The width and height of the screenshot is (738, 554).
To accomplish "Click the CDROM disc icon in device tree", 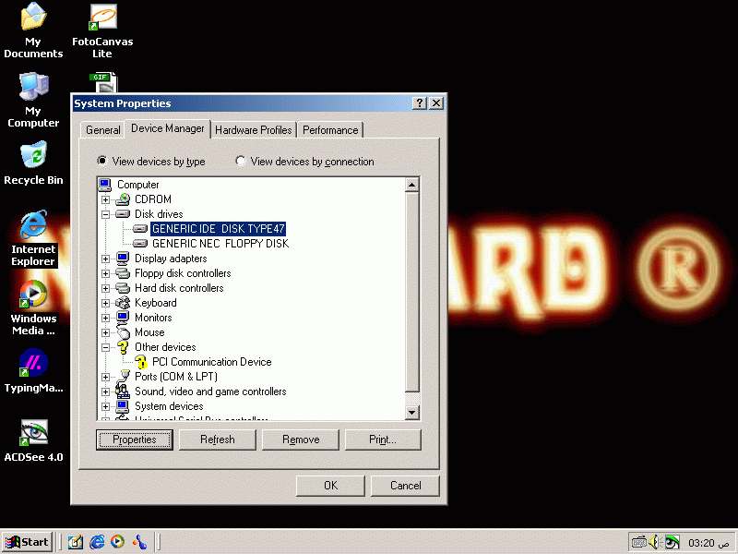I will tap(123, 199).
